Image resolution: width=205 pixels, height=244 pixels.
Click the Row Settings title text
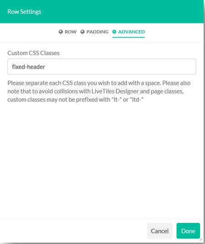tap(24, 11)
